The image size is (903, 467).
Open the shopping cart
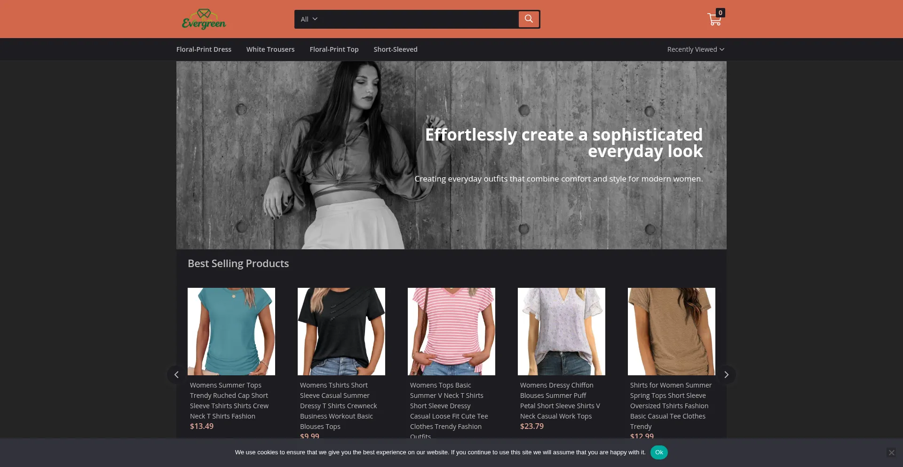click(714, 20)
